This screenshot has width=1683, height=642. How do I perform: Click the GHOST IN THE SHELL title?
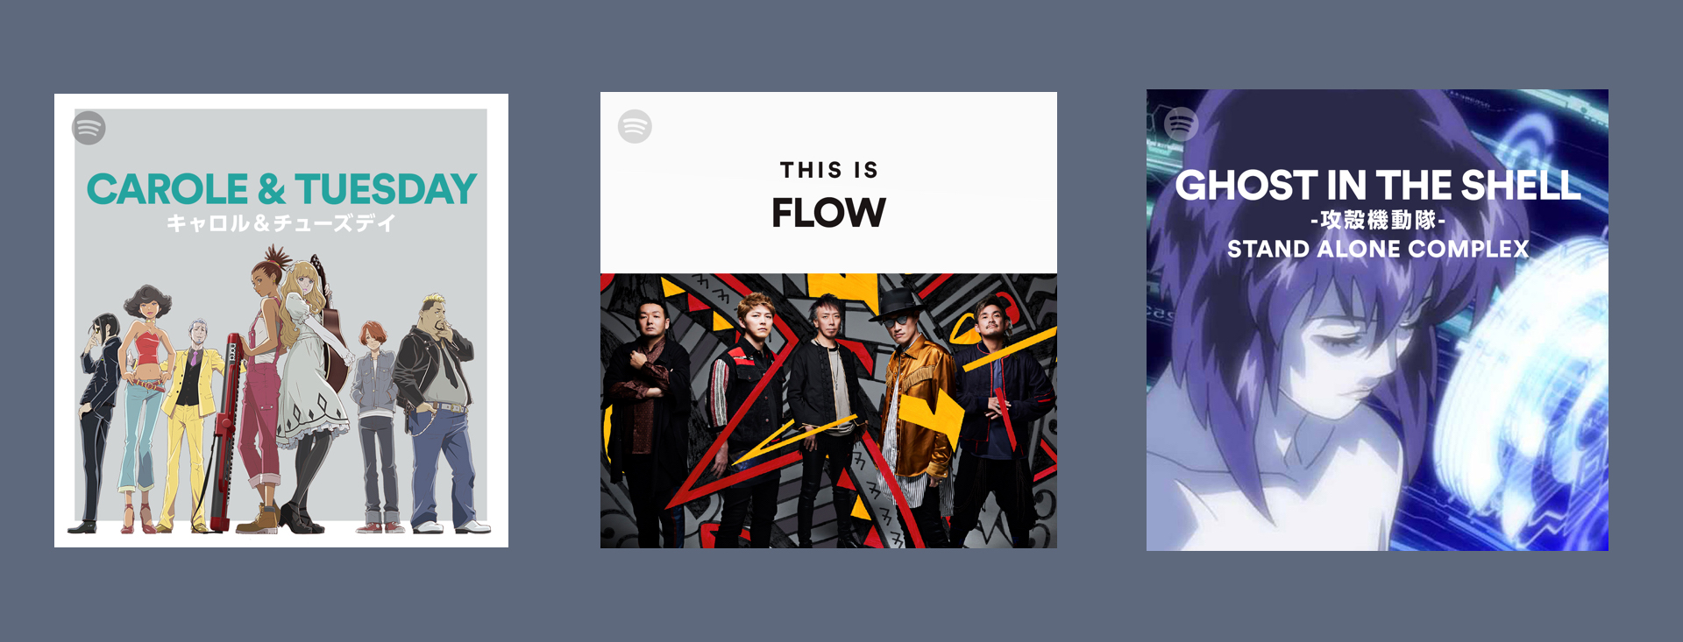coord(1377,186)
